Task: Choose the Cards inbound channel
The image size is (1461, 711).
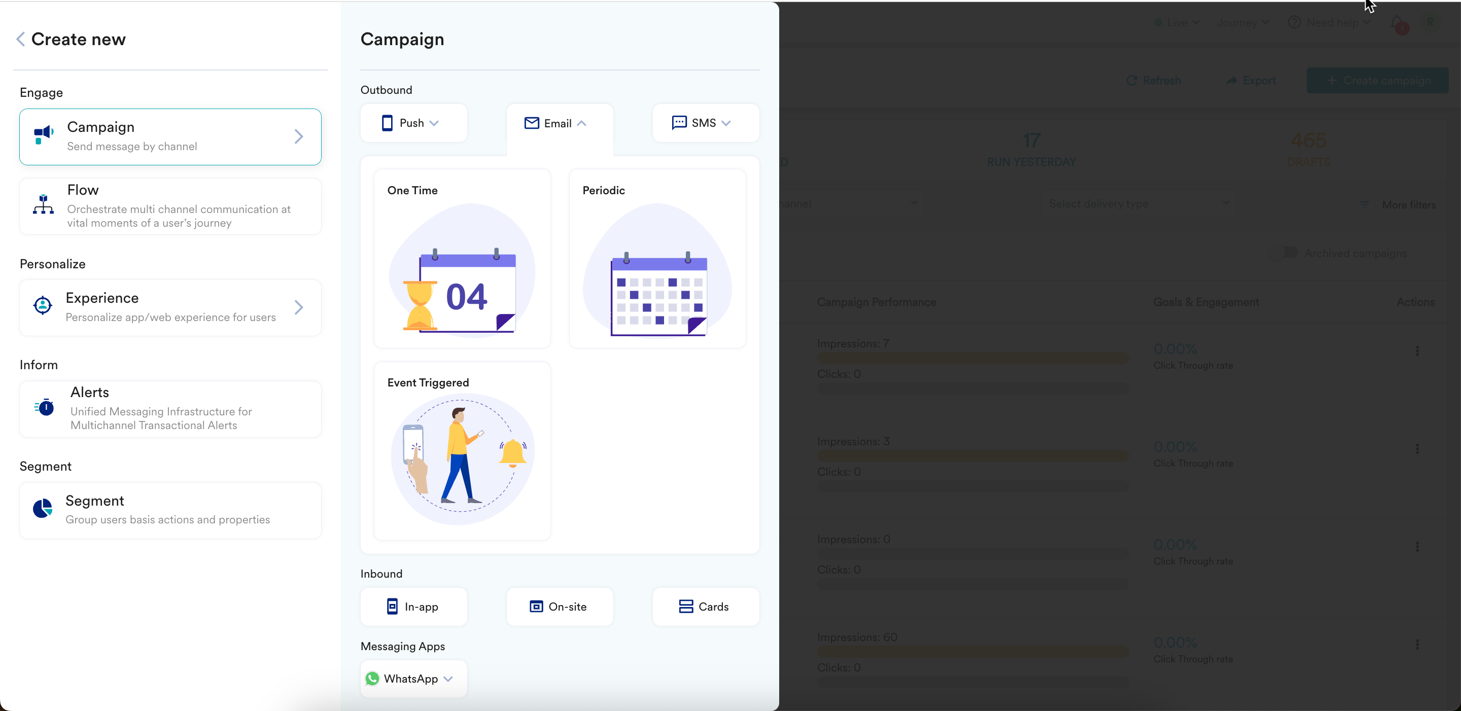Action: coord(705,607)
